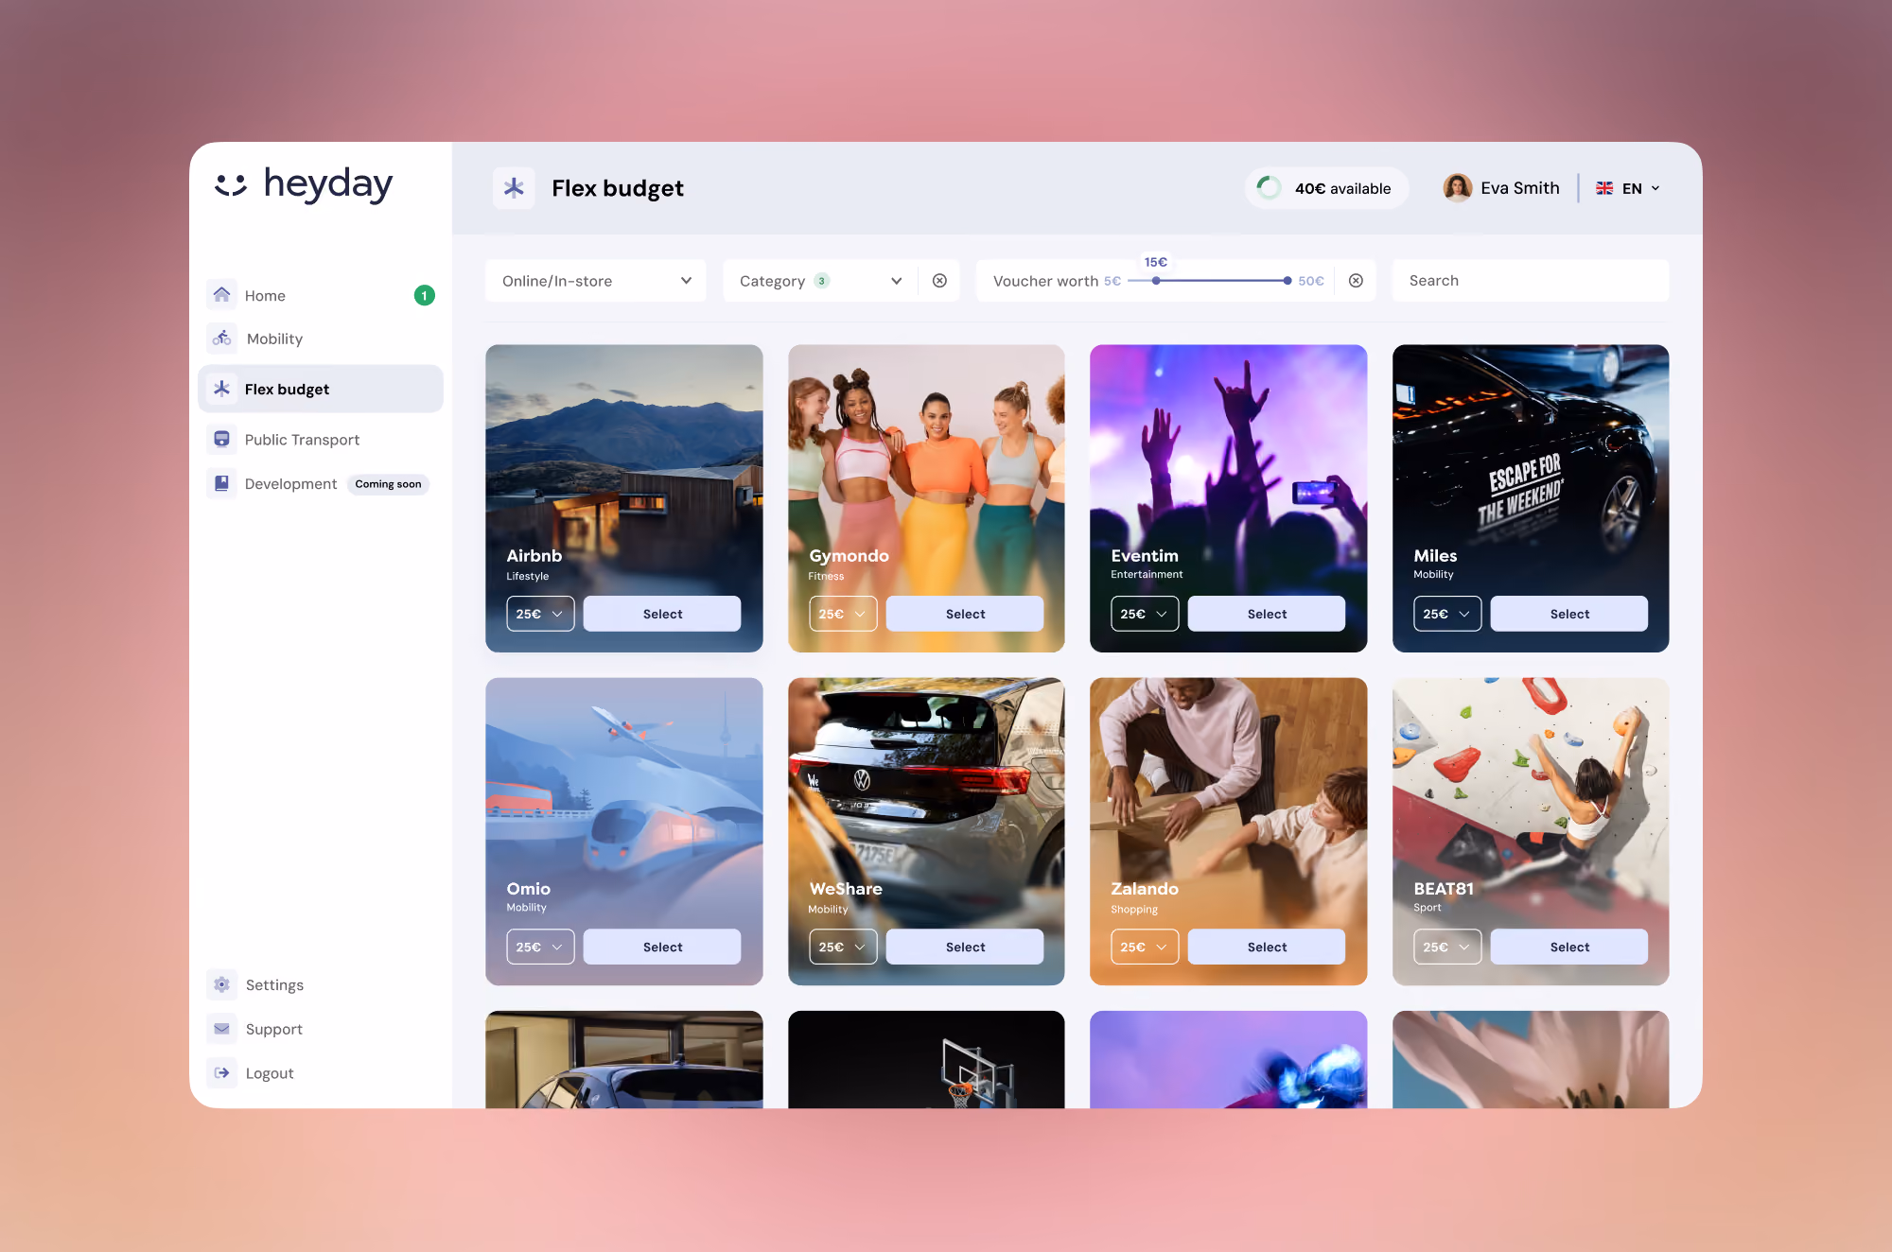Click the Logout arrow icon
Image resolution: width=1892 pixels, height=1252 pixels.
(221, 1072)
